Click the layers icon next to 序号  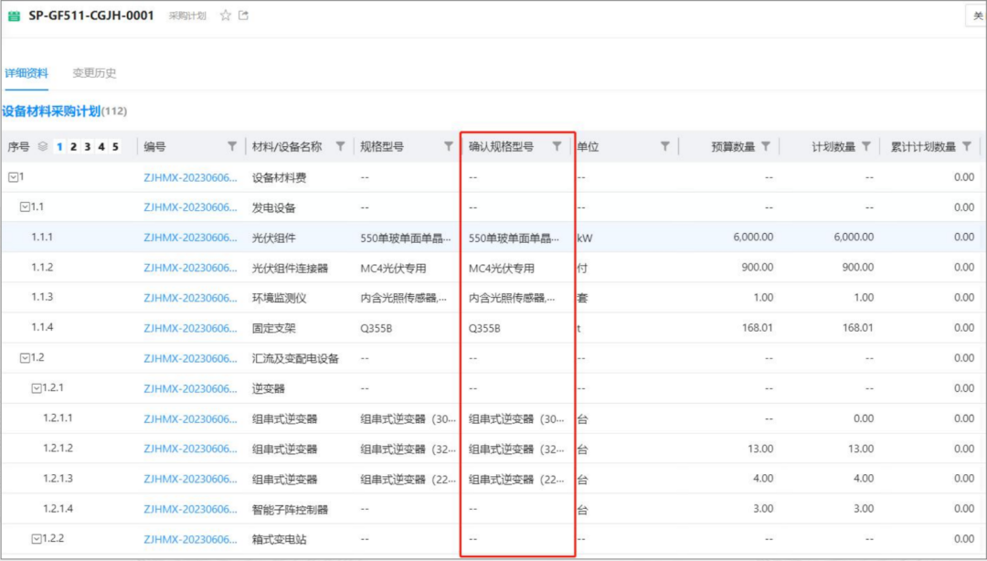pyautogui.click(x=43, y=146)
